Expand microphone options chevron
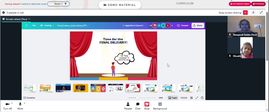This screenshot has width=269, height=112. click(x=24, y=103)
